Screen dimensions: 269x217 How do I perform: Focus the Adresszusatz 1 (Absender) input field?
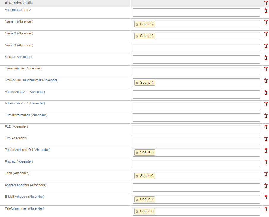pyautogui.click(x=196, y=94)
